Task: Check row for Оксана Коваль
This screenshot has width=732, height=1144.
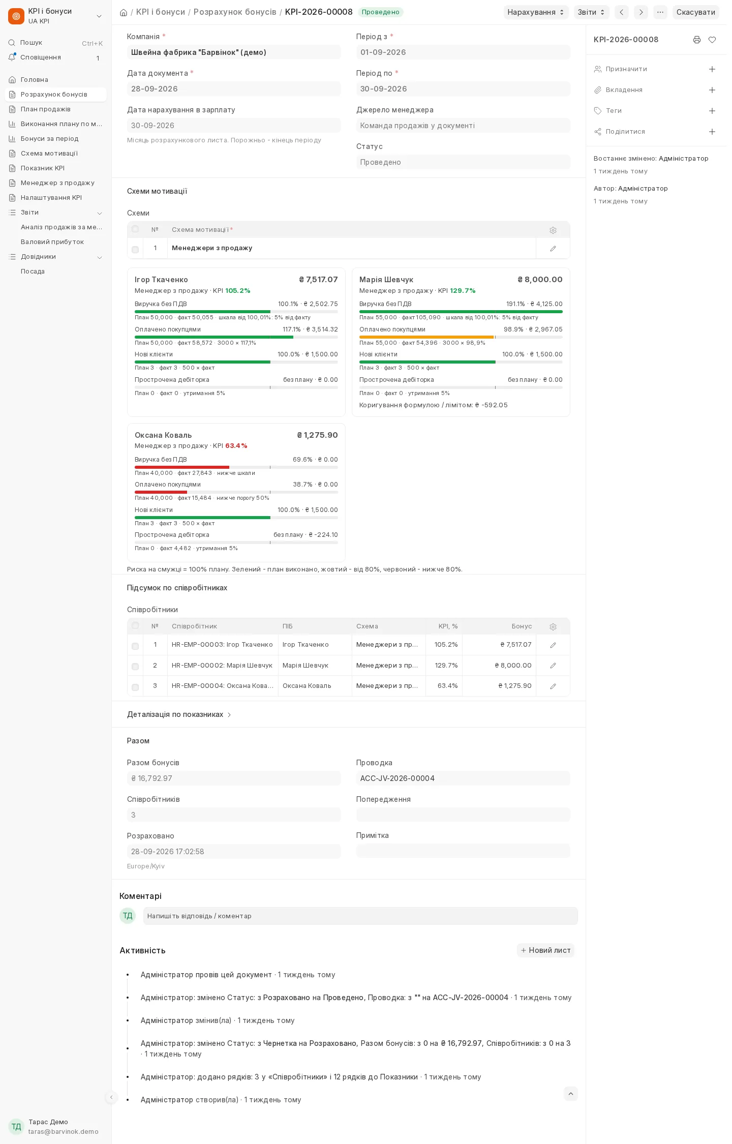Action: point(135,687)
